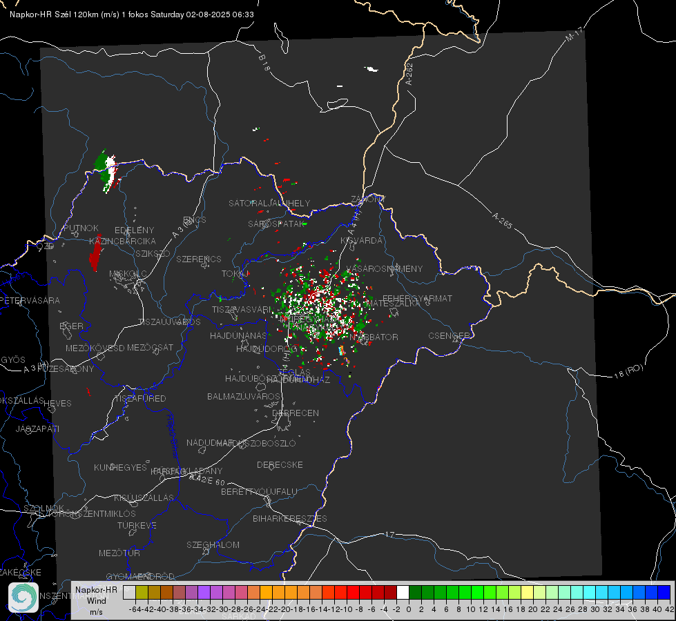Screen dimensions: 676x621
Task: Click the FEHÉRGYARMAT label
Action: pyautogui.click(x=417, y=298)
